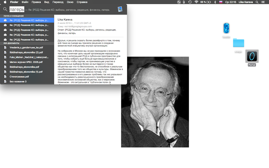Viewport: 269px width, 168px height.
Task: Select Vvedenie_v_gendernuee_iss.pdf result
Action: click(x=27, y=48)
